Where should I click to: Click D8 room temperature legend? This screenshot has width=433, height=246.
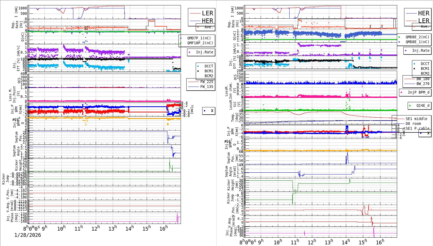[x=413, y=124]
